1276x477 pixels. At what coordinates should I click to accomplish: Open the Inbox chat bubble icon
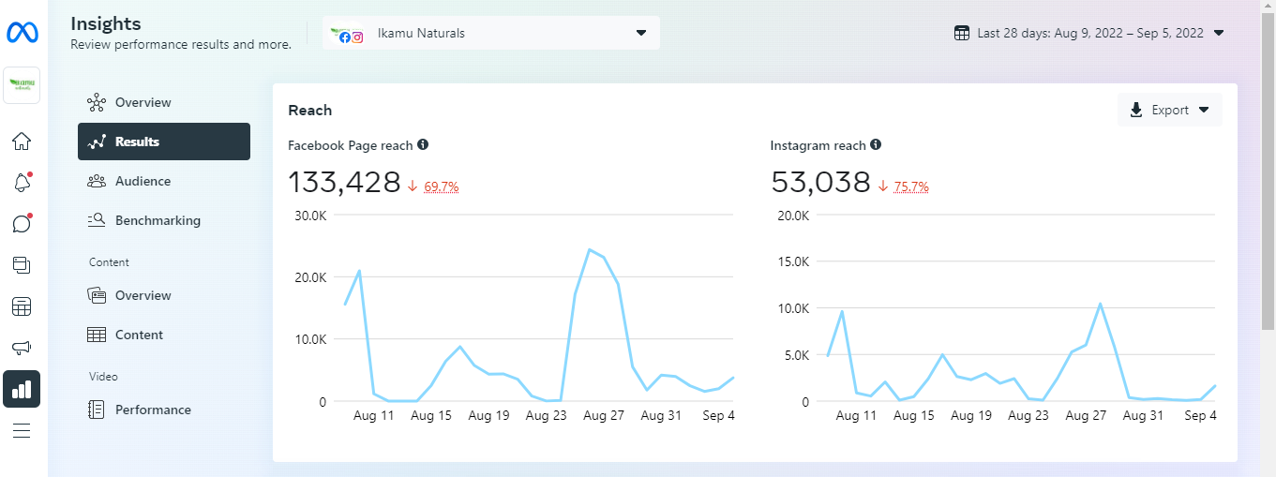(x=22, y=224)
